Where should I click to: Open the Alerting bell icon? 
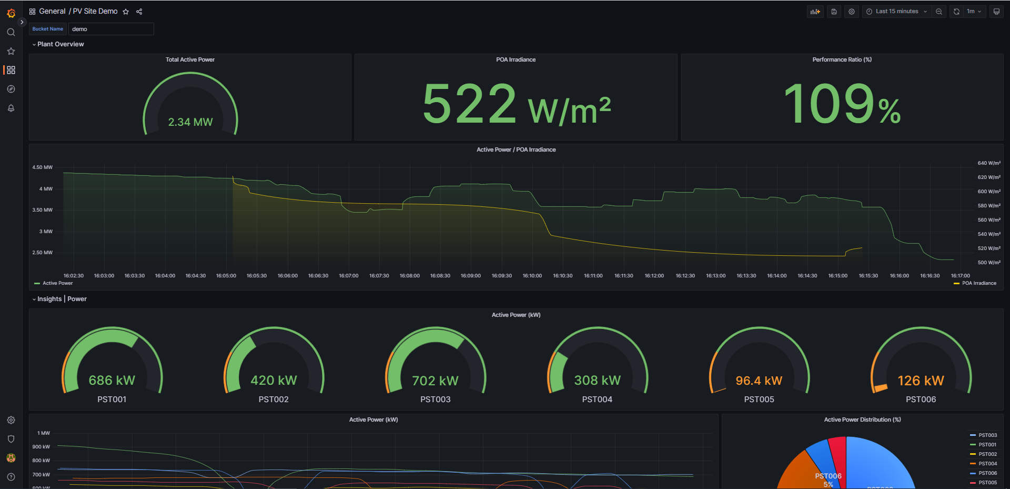(x=11, y=108)
